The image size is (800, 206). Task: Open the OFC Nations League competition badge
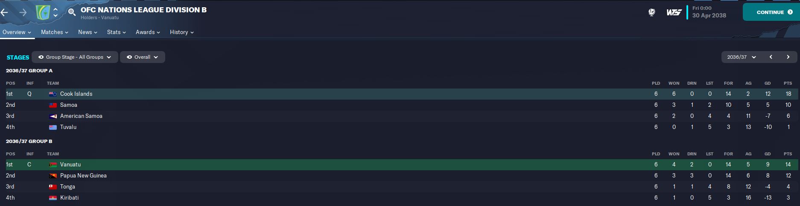43,12
